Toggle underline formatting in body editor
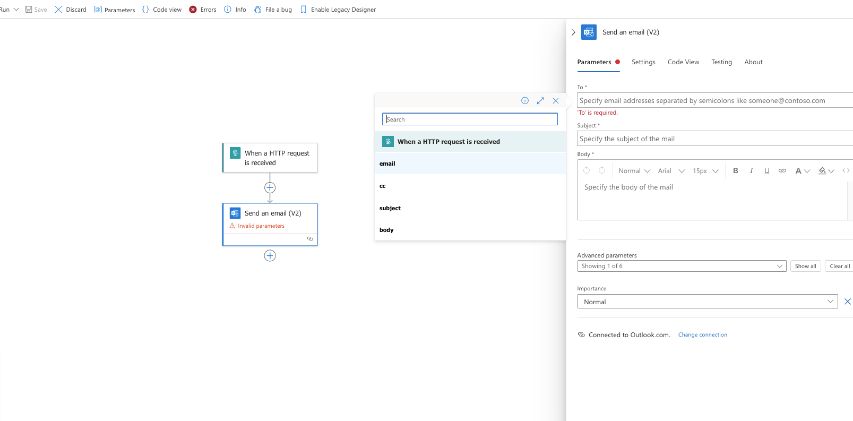 click(766, 170)
